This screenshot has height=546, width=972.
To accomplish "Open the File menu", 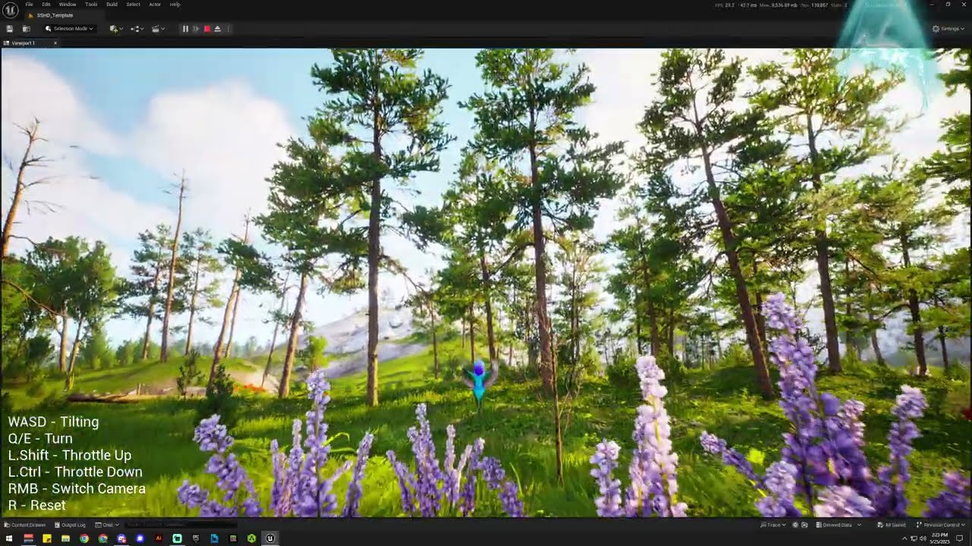I will (x=29, y=5).
